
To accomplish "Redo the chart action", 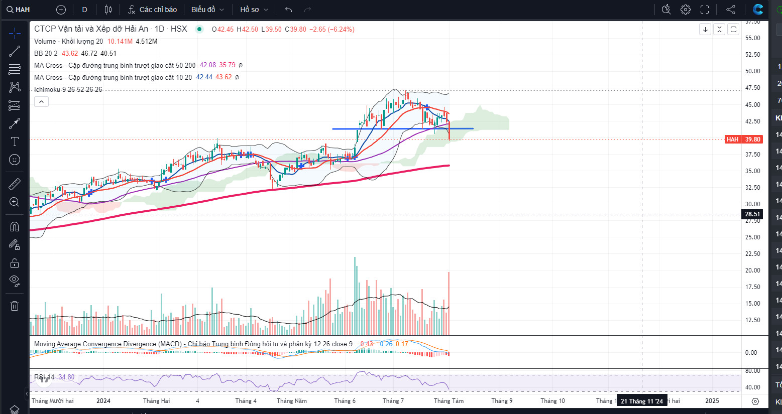I will coord(307,10).
